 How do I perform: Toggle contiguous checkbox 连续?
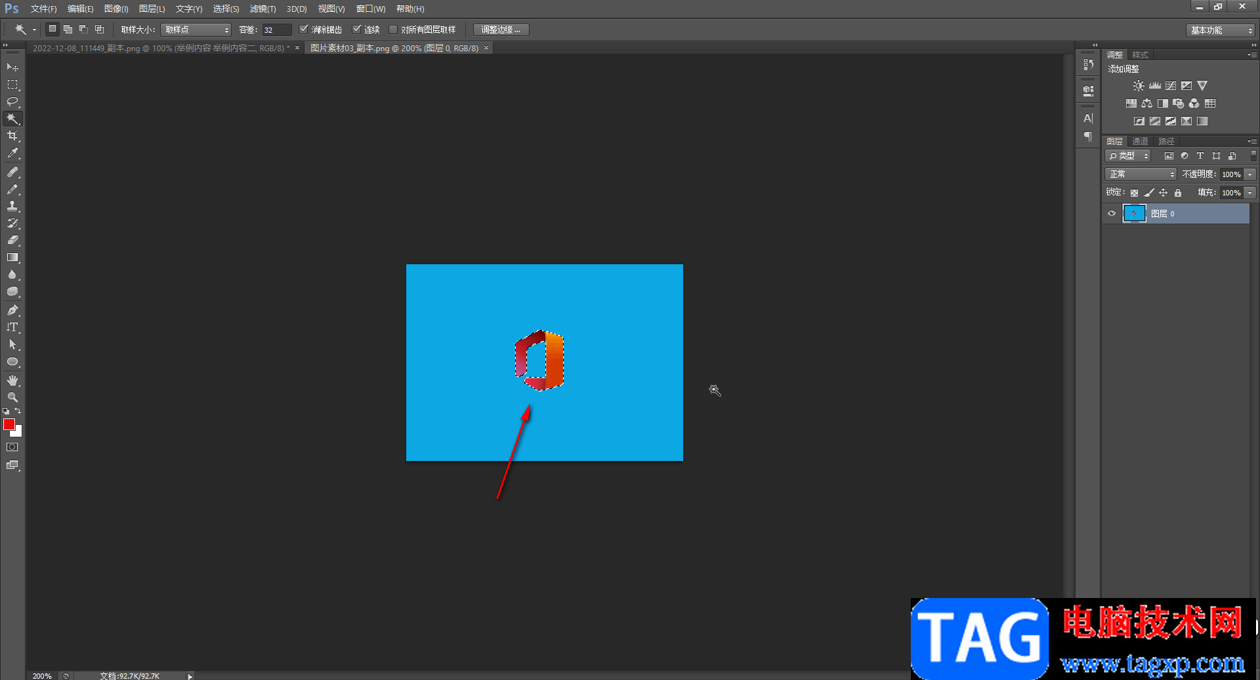tap(357, 30)
